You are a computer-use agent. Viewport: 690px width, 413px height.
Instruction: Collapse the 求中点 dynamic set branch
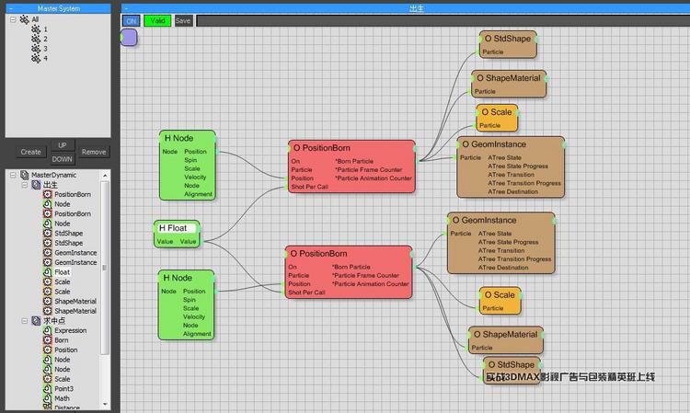click(x=25, y=321)
